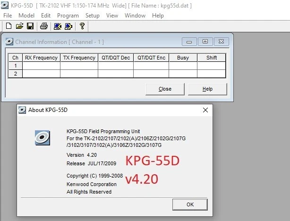Open the Edit menu

coord(46,16)
